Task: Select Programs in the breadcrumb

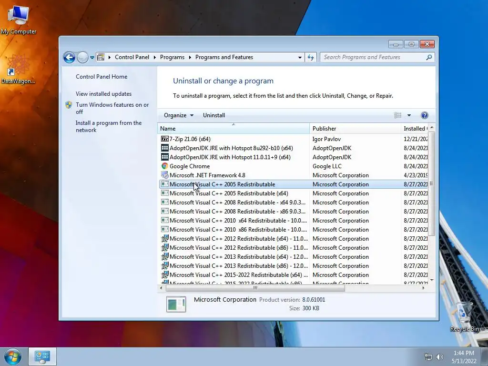Action: tap(172, 57)
